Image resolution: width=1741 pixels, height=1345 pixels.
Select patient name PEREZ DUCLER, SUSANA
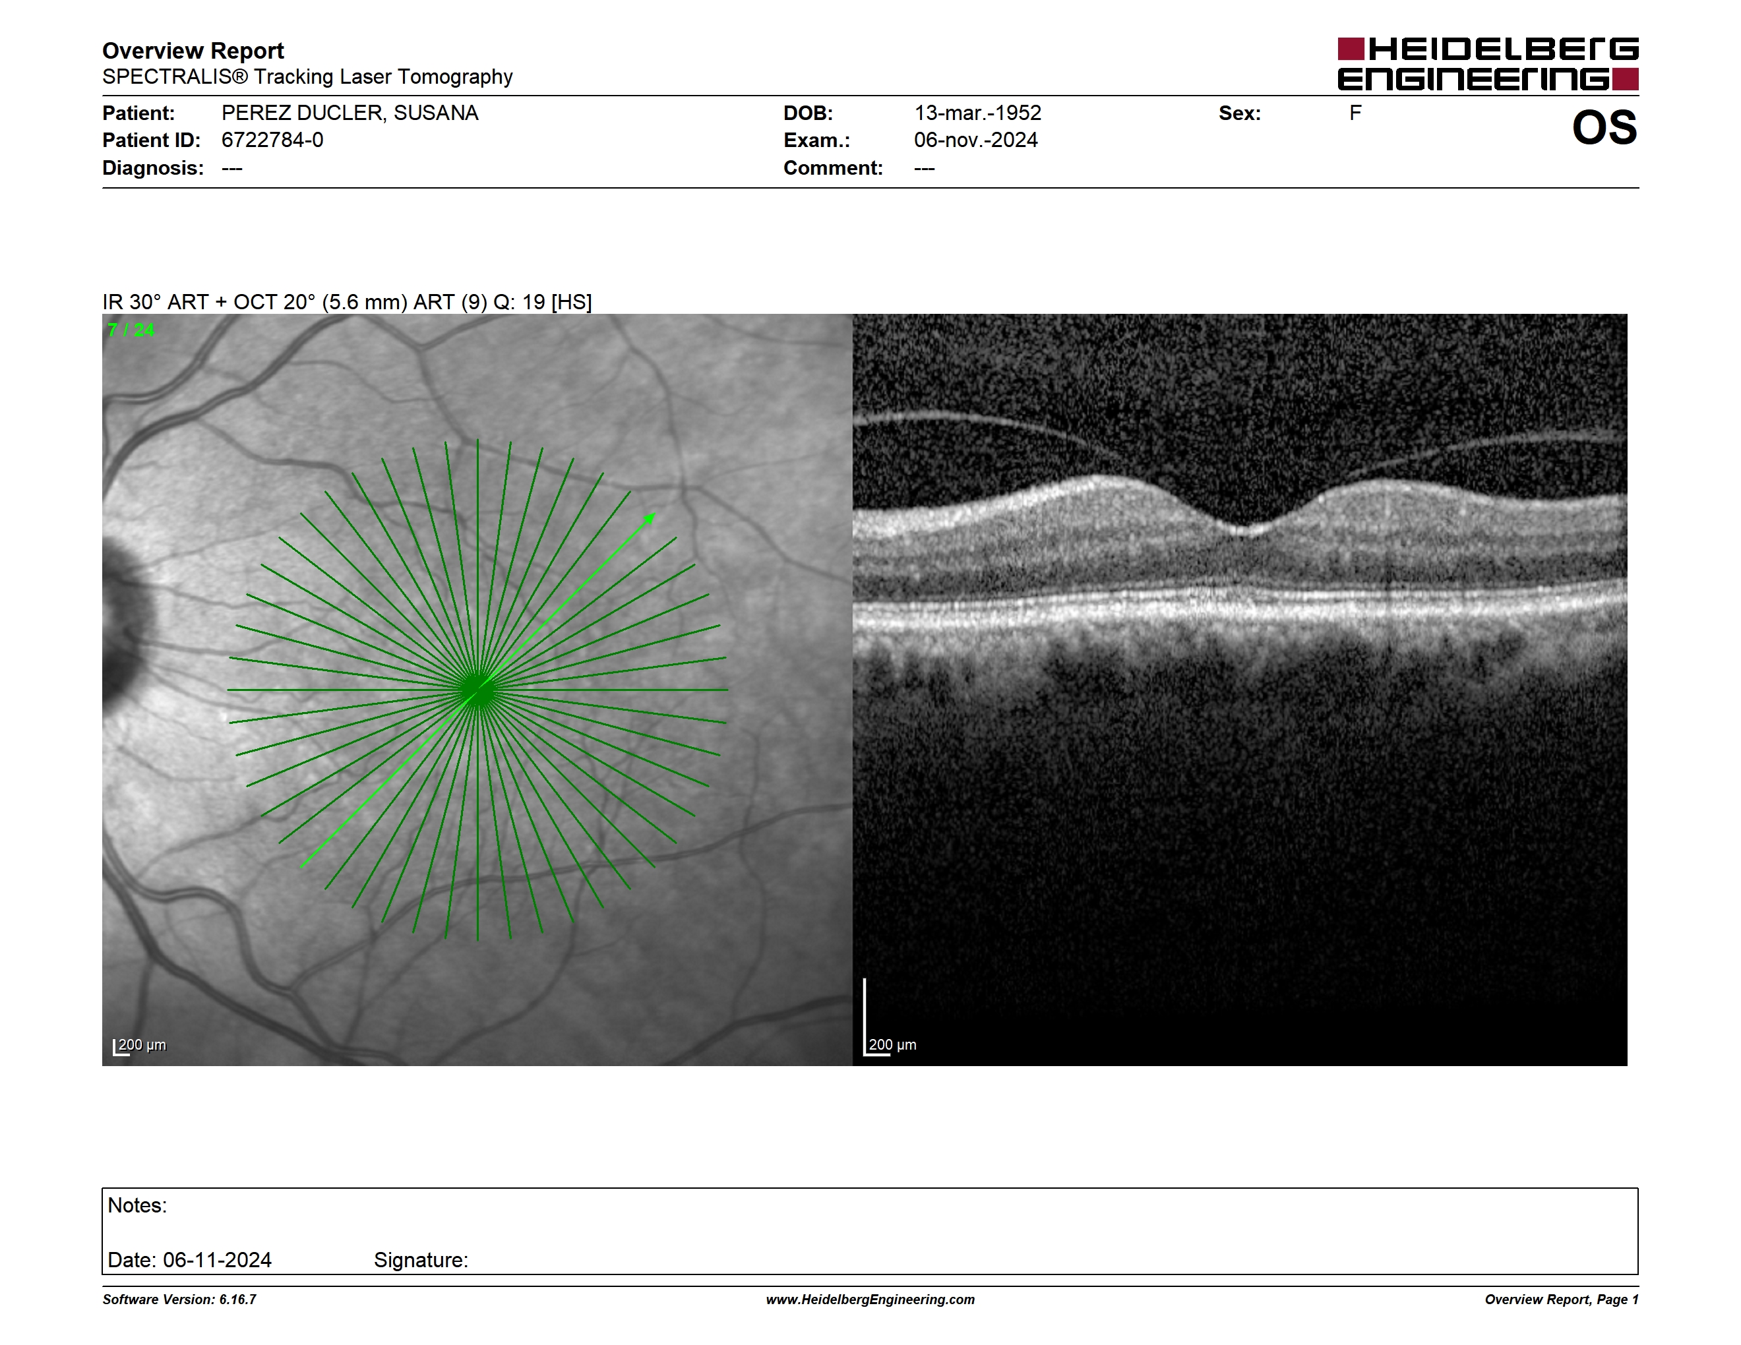350,113
